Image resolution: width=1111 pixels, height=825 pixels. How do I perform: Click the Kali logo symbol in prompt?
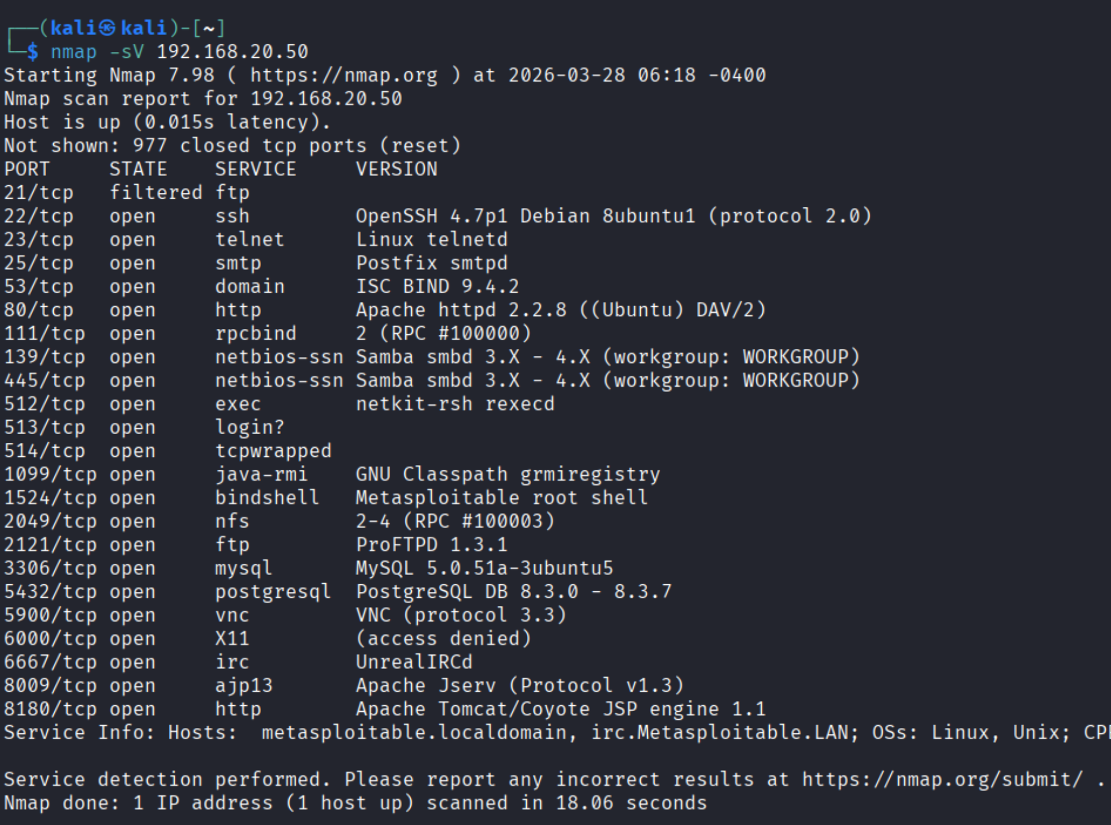[107, 28]
